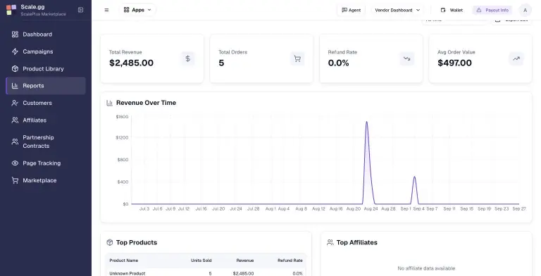The image size is (541, 276).
Task: Click the Marketplace cart icon
Action: 15,180
